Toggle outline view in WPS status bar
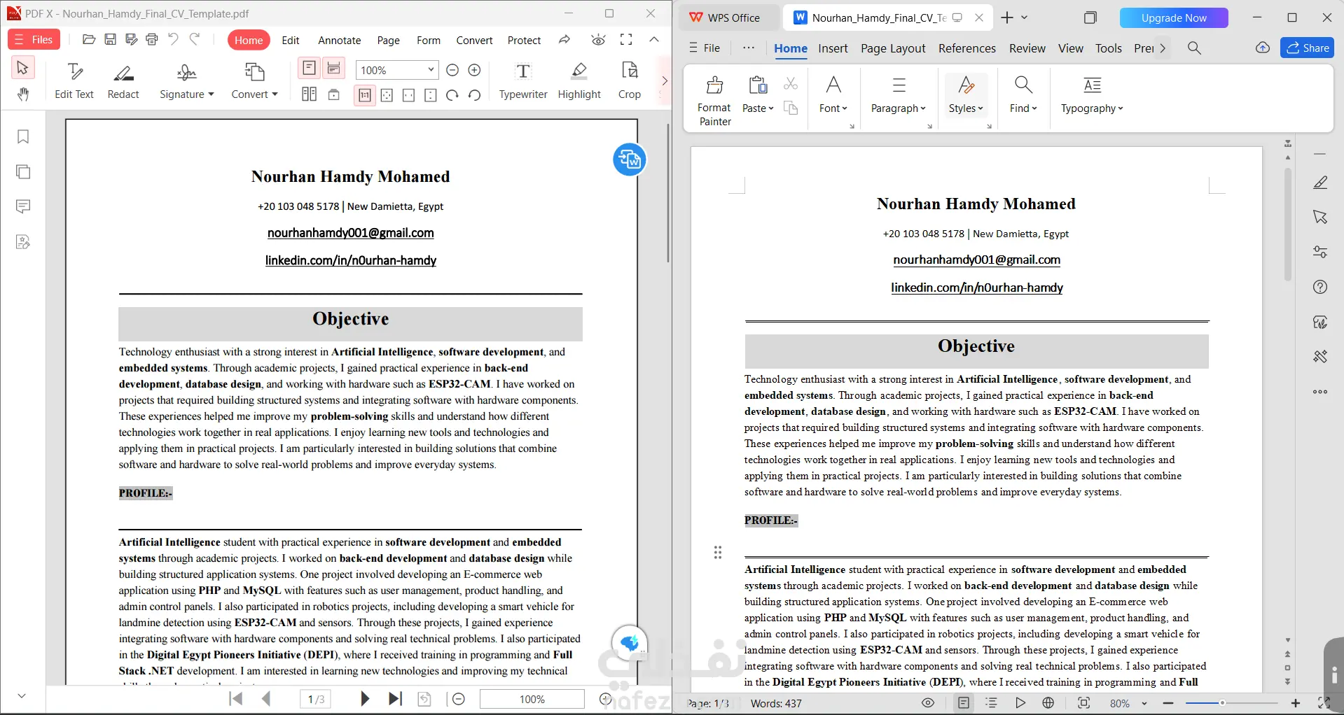Image resolution: width=1344 pixels, height=715 pixels. (x=991, y=703)
